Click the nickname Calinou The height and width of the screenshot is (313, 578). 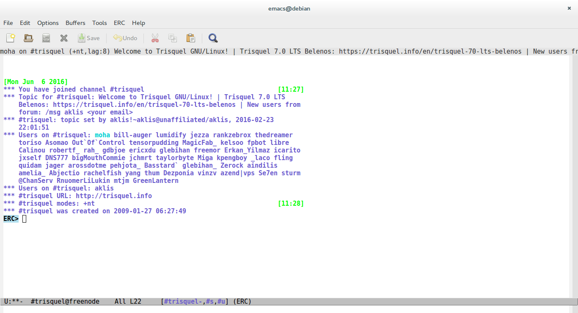point(32,150)
